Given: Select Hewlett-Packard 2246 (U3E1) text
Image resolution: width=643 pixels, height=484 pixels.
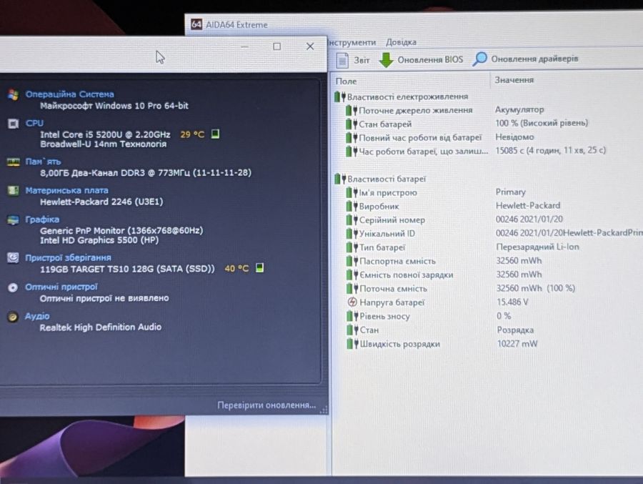Looking at the screenshot, I should [101, 202].
